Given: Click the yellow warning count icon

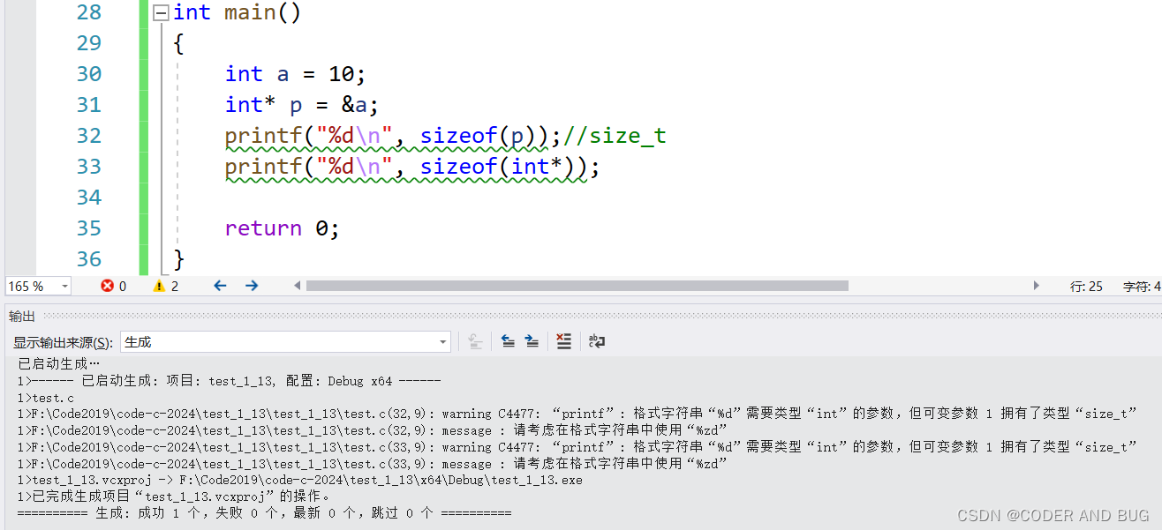Looking at the screenshot, I should click(x=159, y=286).
